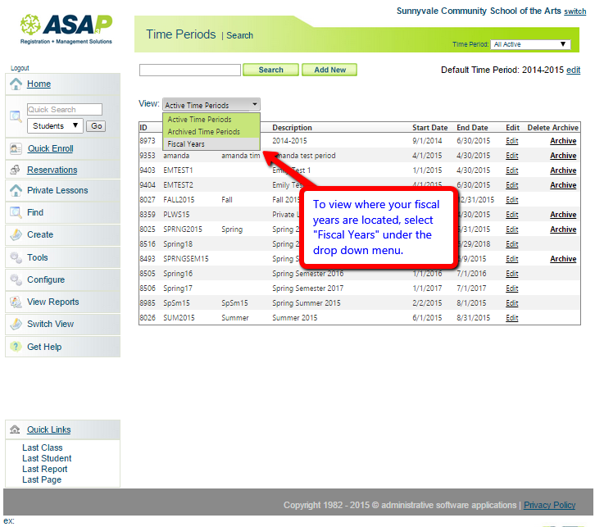This screenshot has width=595, height=527.
Task: Click the Home house icon in sidebar
Action: click(16, 84)
